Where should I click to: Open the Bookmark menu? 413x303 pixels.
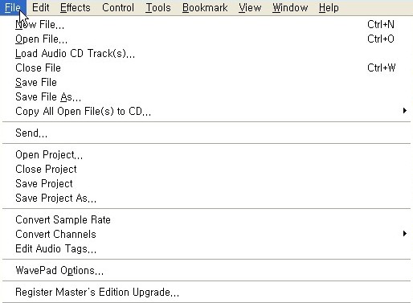click(205, 7)
